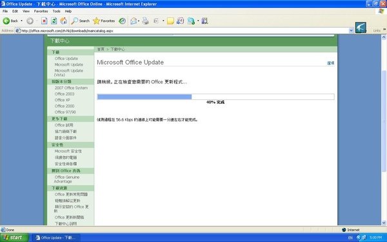Image resolution: width=387 pixels, height=242 pixels.
Task: Open the Office 2000 link
Action: (x=64, y=106)
